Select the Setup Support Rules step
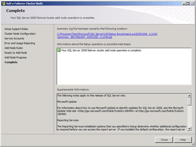The width and height of the screenshot is (196, 147). point(16,29)
